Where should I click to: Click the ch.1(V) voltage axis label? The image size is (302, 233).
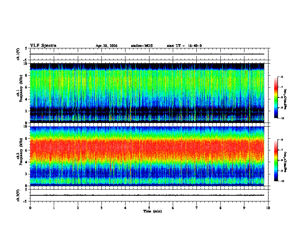18,54
